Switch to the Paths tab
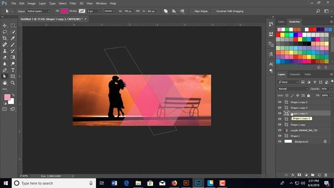The width and height of the screenshot is (334, 188). pyautogui.click(x=307, y=74)
